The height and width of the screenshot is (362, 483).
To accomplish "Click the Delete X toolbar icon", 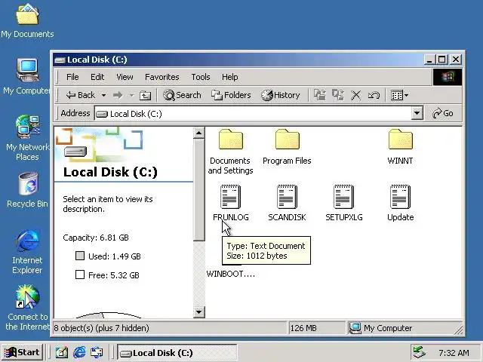I will pyautogui.click(x=355, y=96).
